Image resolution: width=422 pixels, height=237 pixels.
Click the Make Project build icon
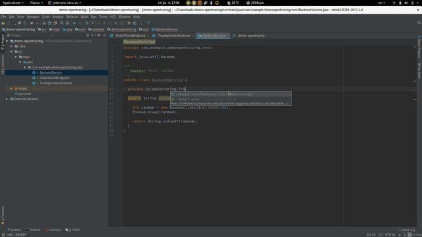pyautogui.click(x=86, y=24)
